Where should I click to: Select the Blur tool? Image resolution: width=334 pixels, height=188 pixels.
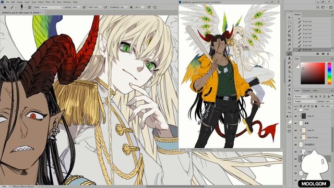(289, 76)
